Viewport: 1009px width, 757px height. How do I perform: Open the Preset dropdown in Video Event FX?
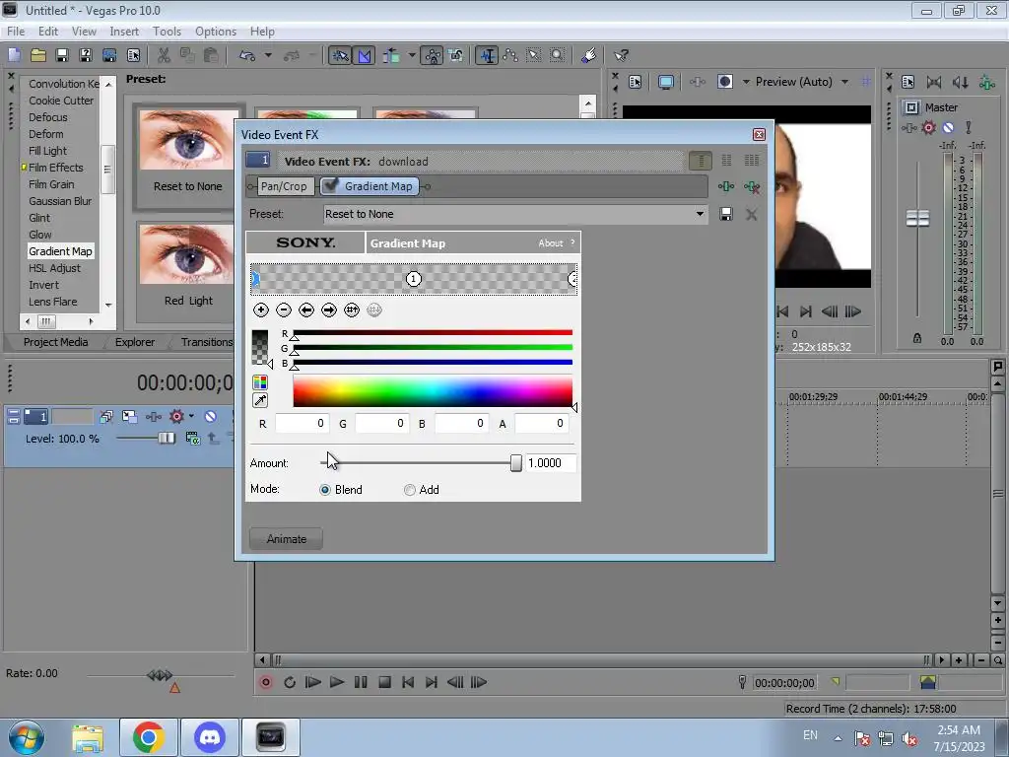(x=701, y=214)
